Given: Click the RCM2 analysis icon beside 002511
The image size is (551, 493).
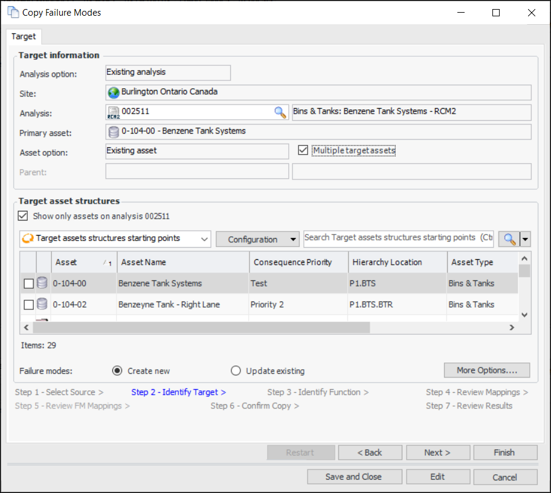Looking at the screenshot, I should tap(114, 112).
